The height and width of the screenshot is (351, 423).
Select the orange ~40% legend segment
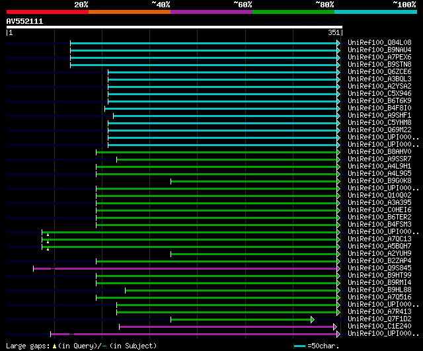[x=130, y=12]
